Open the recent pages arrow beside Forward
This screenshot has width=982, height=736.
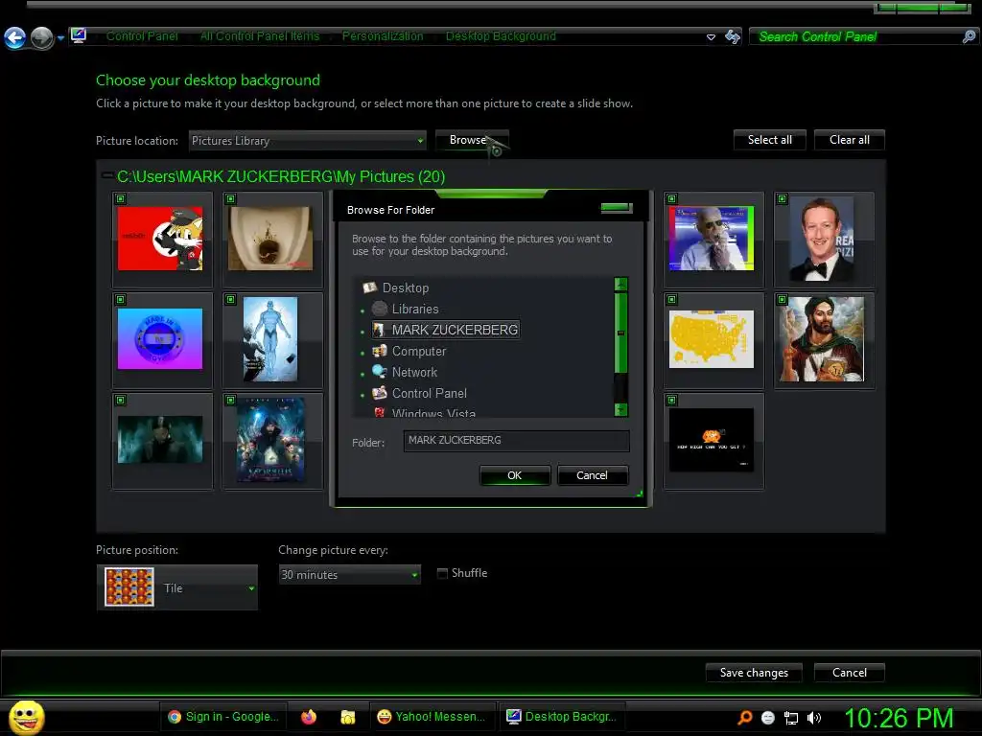coord(60,38)
